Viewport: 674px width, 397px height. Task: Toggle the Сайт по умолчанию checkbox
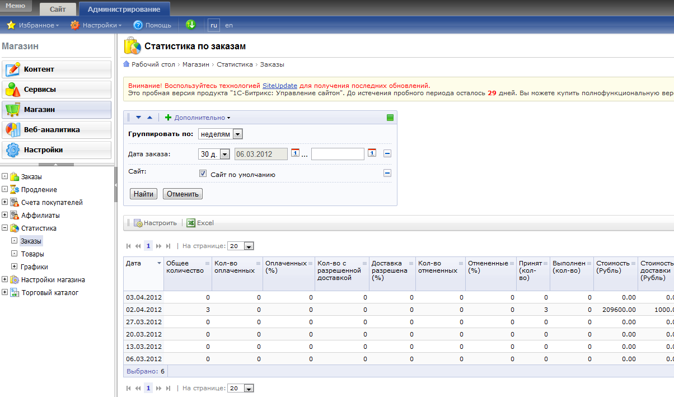[203, 174]
